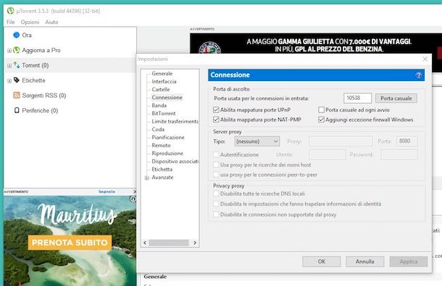Check Disabilita tutte le ricerche DNS locali
This screenshot has width=442, height=286.
(216, 193)
